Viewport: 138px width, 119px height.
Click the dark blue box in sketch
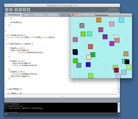tap(88, 65)
